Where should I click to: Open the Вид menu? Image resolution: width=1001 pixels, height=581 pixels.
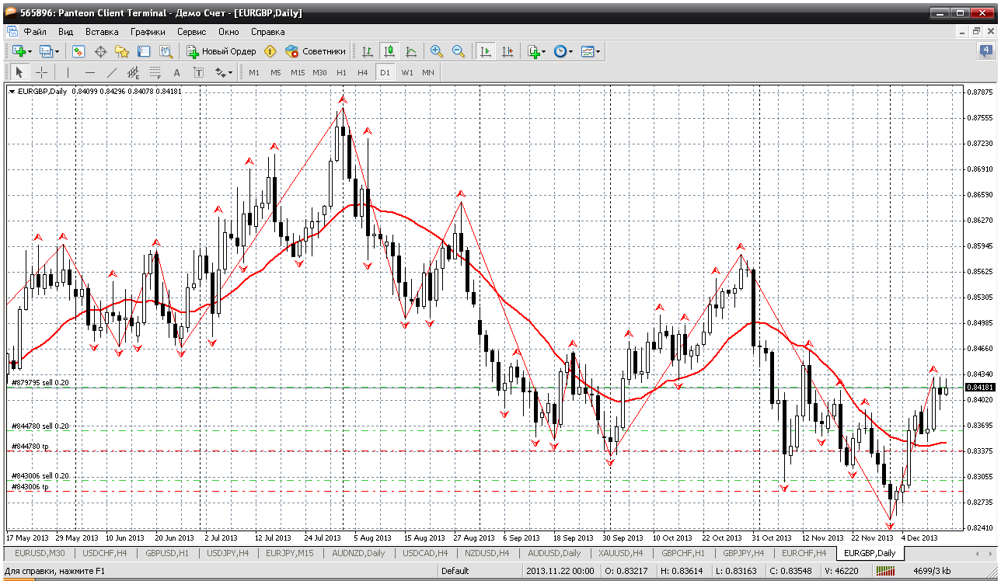pos(66,32)
